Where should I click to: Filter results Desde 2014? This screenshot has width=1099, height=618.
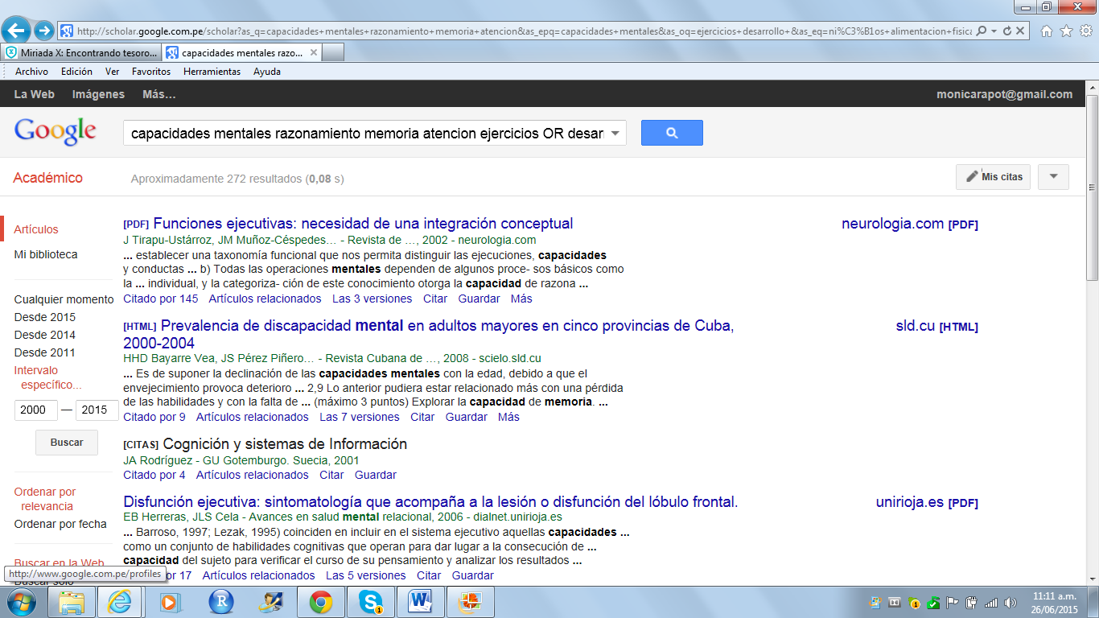click(x=44, y=335)
